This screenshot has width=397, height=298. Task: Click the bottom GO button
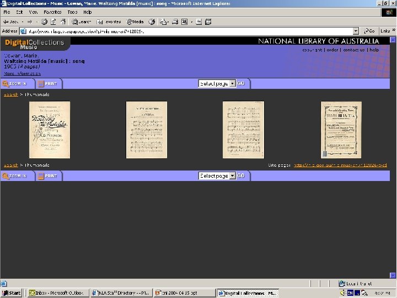coord(241,175)
